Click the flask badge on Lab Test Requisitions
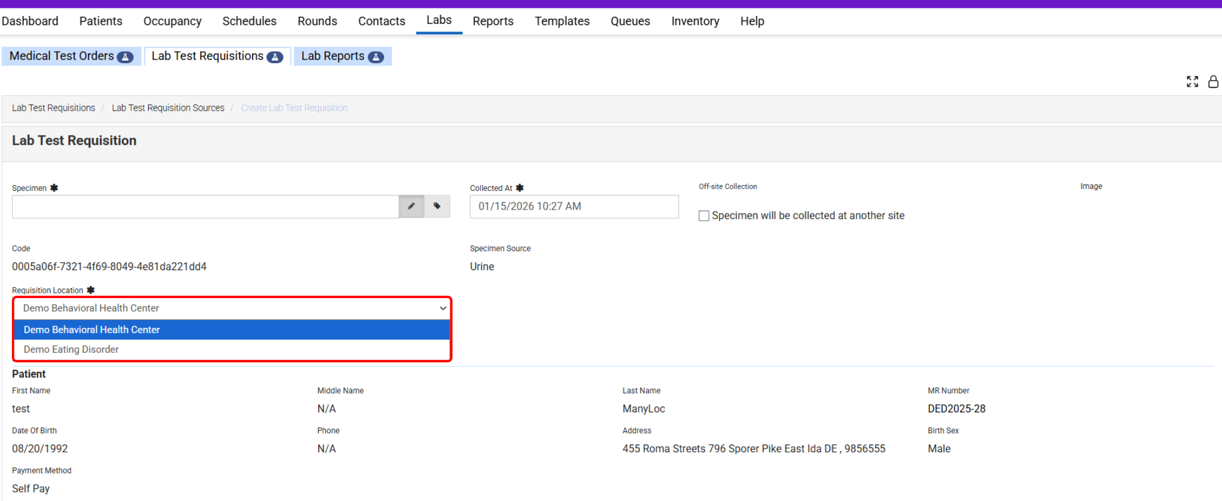Image resolution: width=1222 pixels, height=501 pixels. pos(275,57)
